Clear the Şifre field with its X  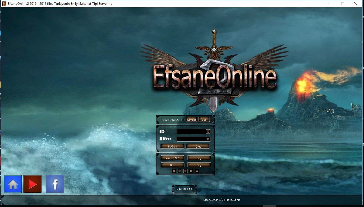(208, 139)
